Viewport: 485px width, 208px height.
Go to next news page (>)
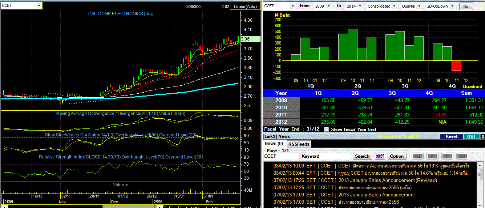pyautogui.click(x=447, y=156)
